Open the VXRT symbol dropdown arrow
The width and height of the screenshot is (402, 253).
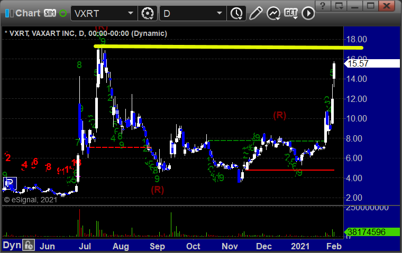click(x=131, y=13)
